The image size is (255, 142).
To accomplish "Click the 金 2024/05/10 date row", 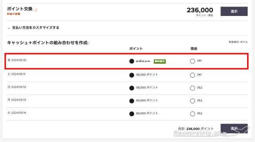I will [x=126, y=61].
